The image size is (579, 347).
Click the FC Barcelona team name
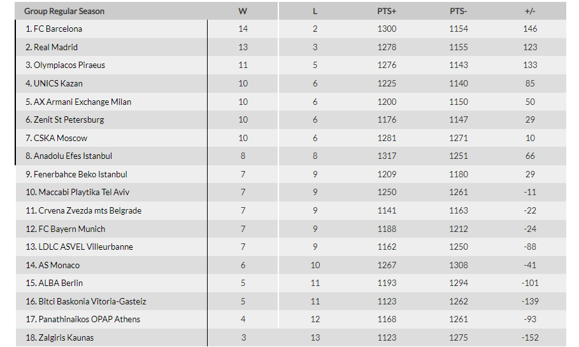tap(58, 29)
